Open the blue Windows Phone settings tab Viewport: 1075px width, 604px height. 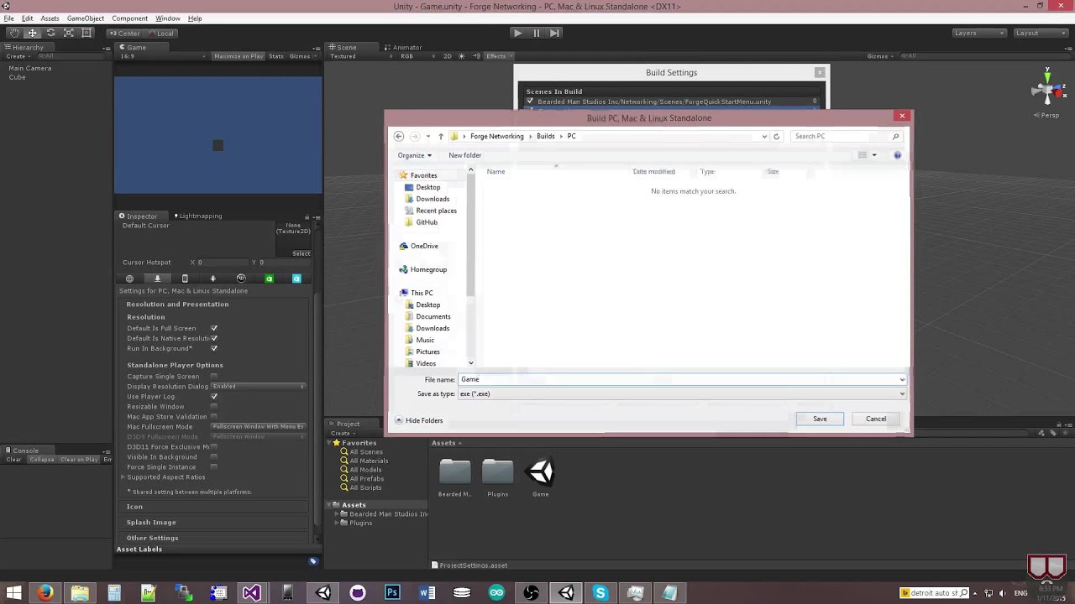coord(296,279)
